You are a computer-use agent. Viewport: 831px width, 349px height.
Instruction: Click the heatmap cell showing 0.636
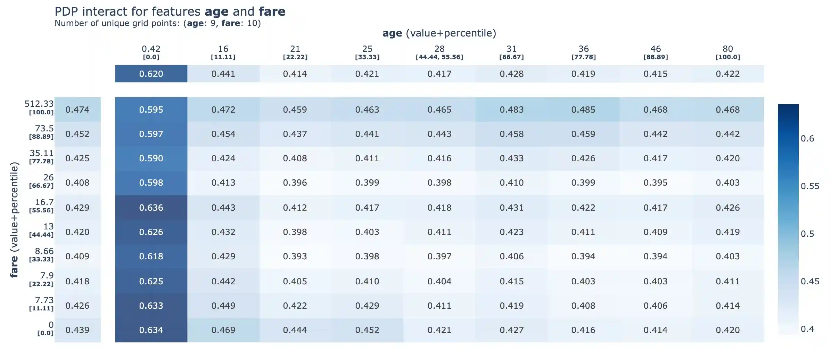151,208
